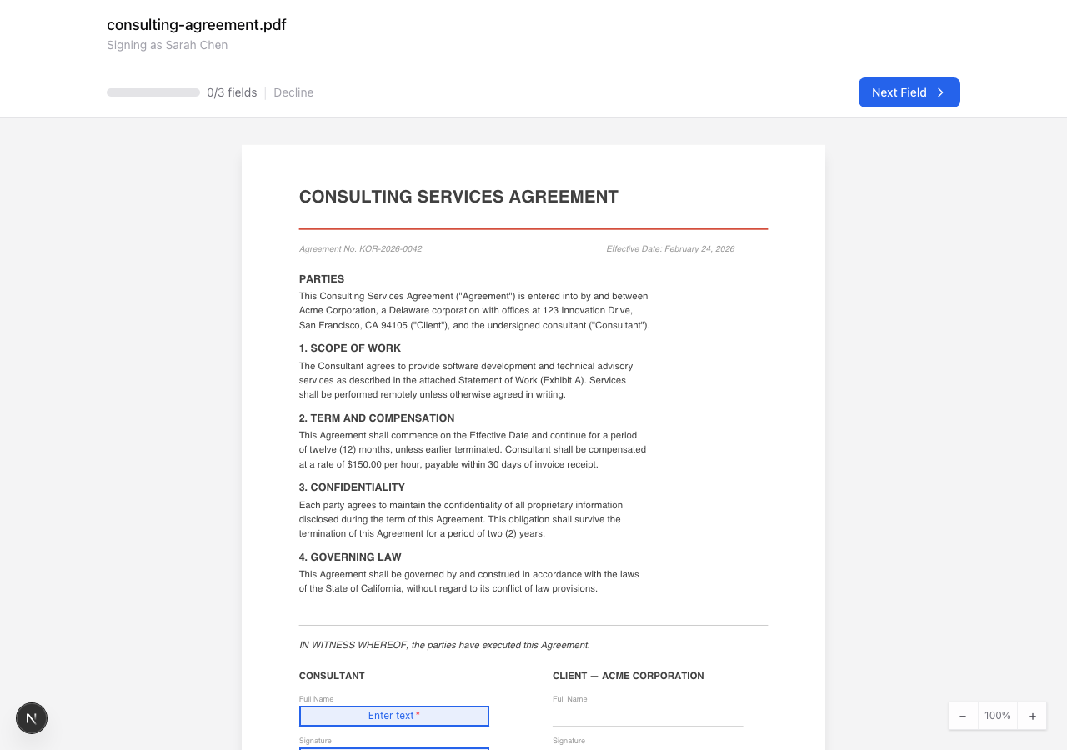The width and height of the screenshot is (1067, 750).
Task: Click the Scope of Work section heading
Action: click(350, 348)
